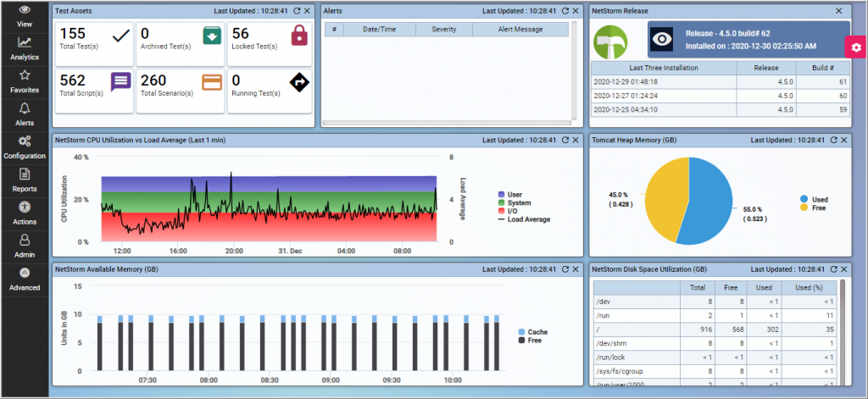Screen dimensions: 868x399
Task: Click the 562 Total Script(s) count
Action: [73, 80]
